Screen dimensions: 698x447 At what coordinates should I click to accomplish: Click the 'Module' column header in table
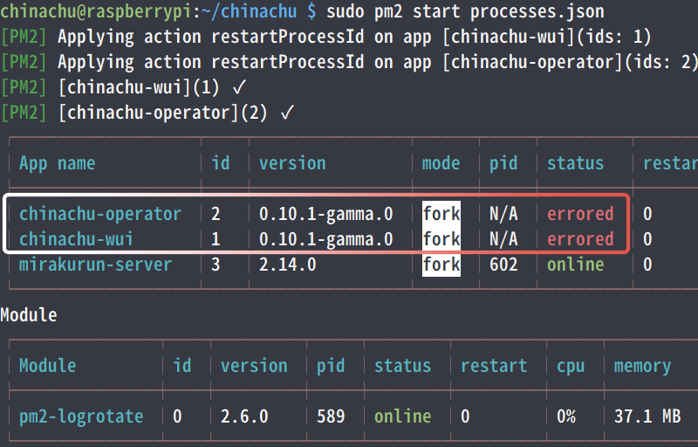(48, 366)
